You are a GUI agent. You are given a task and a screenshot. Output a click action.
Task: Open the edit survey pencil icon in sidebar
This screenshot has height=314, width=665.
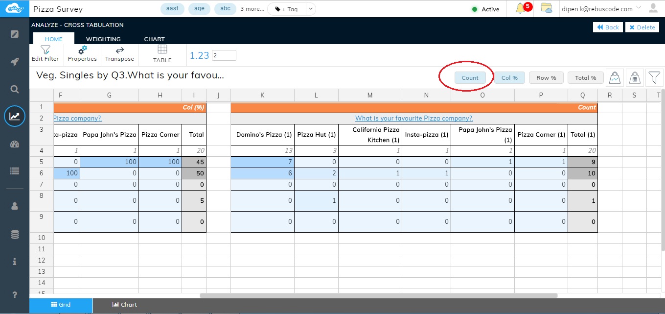[15, 34]
